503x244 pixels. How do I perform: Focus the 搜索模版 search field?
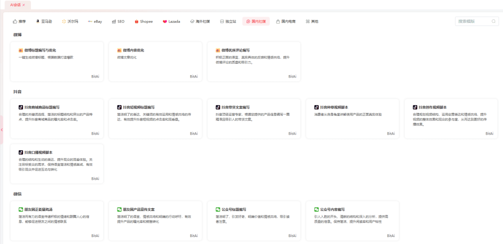click(x=473, y=22)
